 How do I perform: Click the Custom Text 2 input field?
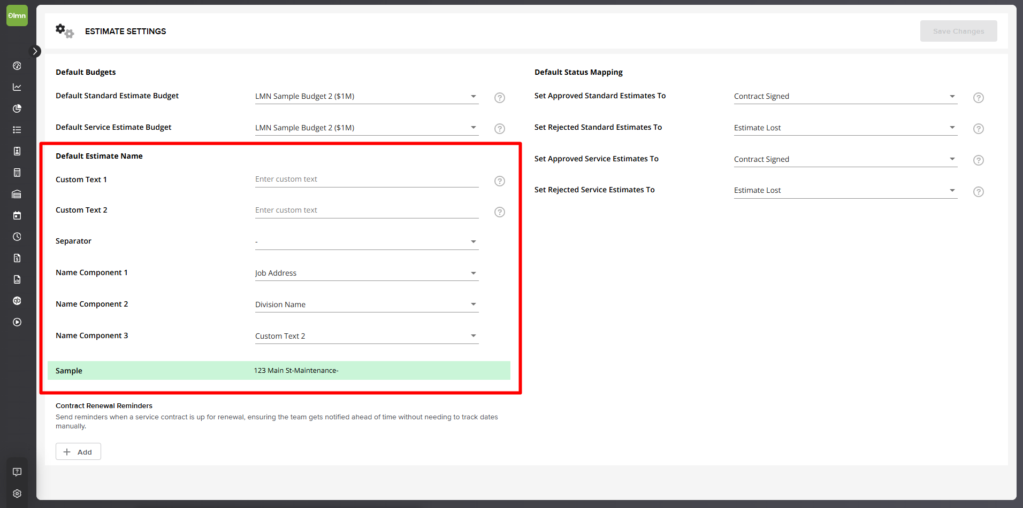pos(367,210)
